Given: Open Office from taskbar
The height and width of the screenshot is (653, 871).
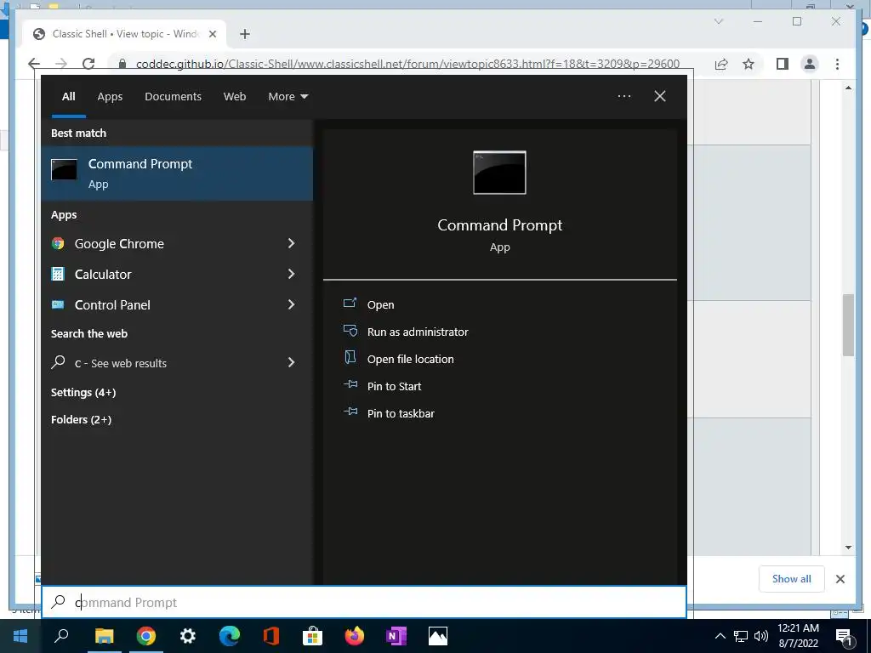Looking at the screenshot, I should (x=271, y=636).
